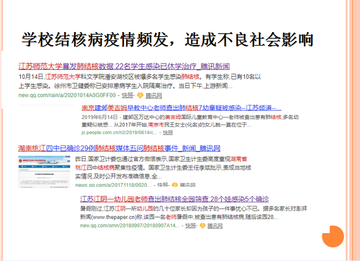This screenshot has height=261, width=360.
Task: Click snippet line 桃江四中结核病聚集性疫情
Action: [x=163, y=168]
